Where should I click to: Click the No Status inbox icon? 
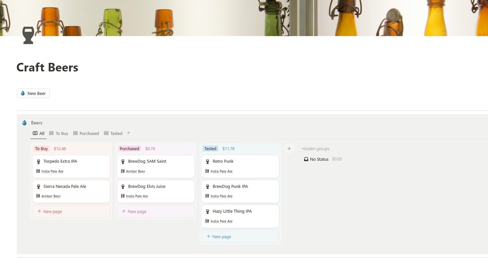(306, 159)
